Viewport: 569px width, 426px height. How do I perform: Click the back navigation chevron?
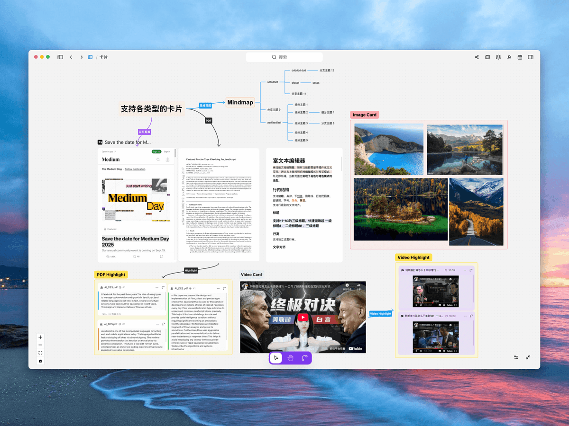pos(71,57)
